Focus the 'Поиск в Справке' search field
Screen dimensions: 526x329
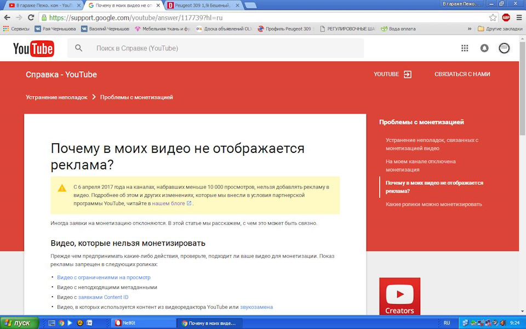click(x=215, y=48)
